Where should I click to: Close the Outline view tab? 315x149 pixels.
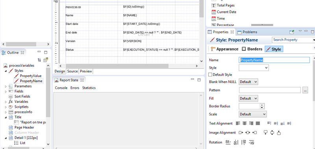[22, 53]
